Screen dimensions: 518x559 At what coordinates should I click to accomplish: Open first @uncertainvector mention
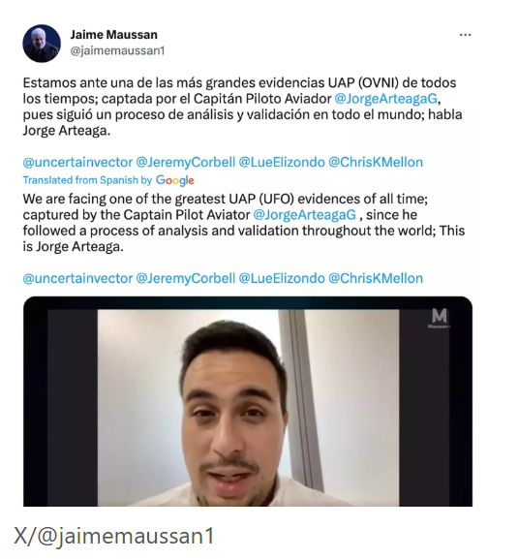(x=77, y=162)
